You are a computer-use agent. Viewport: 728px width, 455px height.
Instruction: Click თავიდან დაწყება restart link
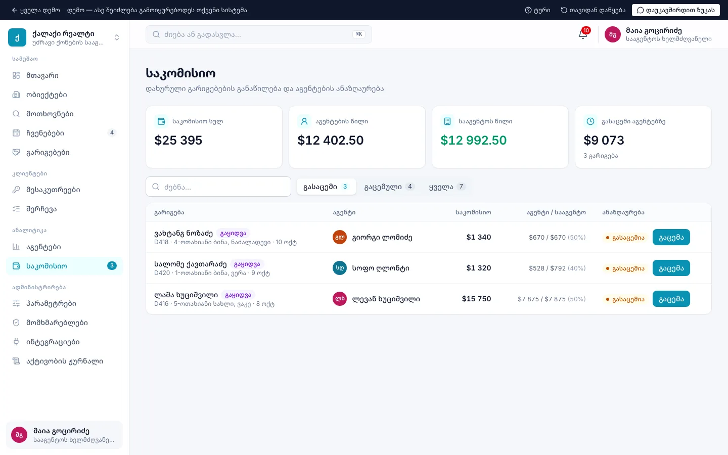[x=593, y=10]
